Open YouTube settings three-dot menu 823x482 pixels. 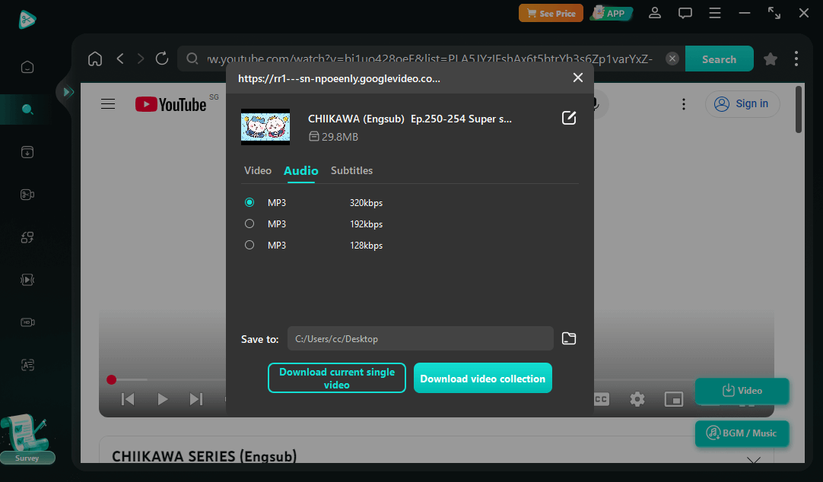[x=683, y=104]
